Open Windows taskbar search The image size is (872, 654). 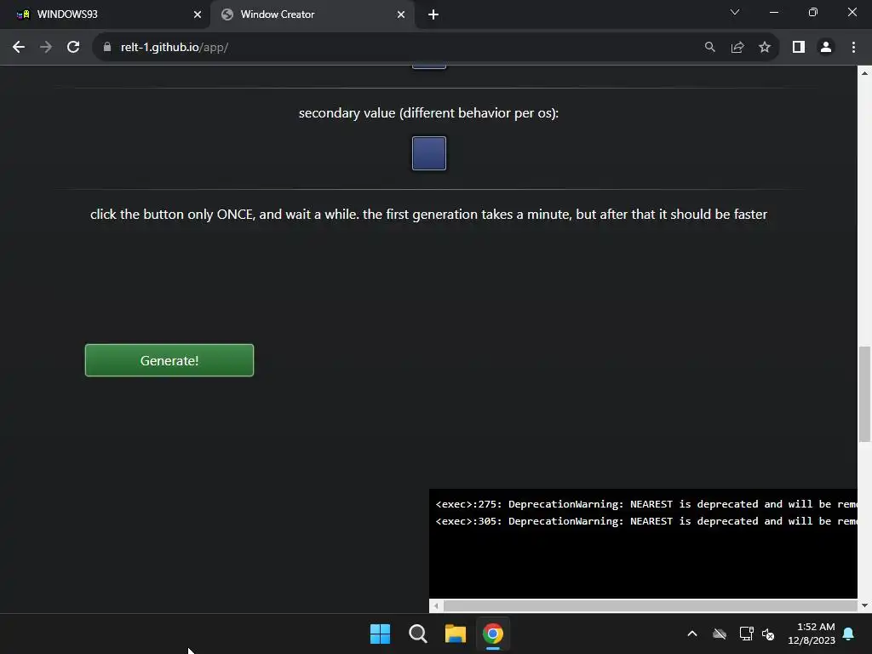tap(417, 634)
